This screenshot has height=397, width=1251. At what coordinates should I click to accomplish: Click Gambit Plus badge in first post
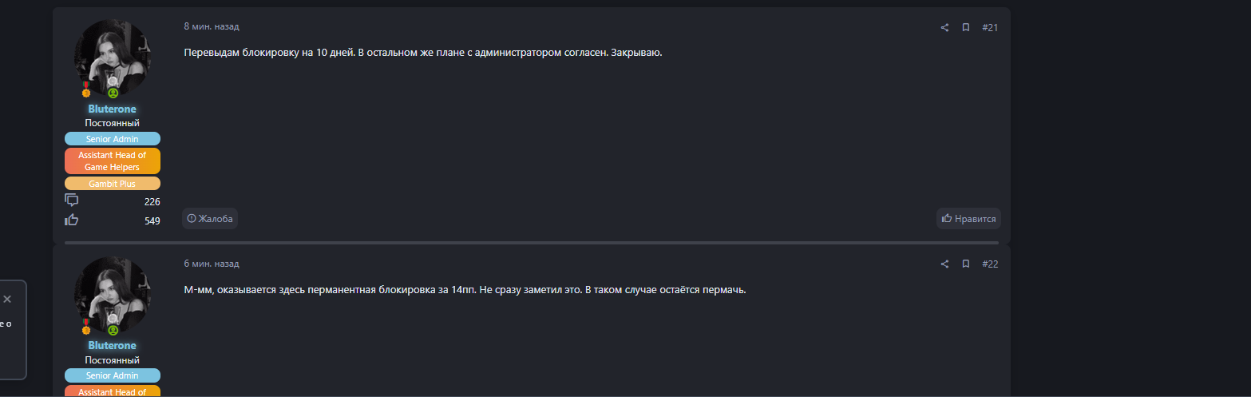[x=113, y=184]
